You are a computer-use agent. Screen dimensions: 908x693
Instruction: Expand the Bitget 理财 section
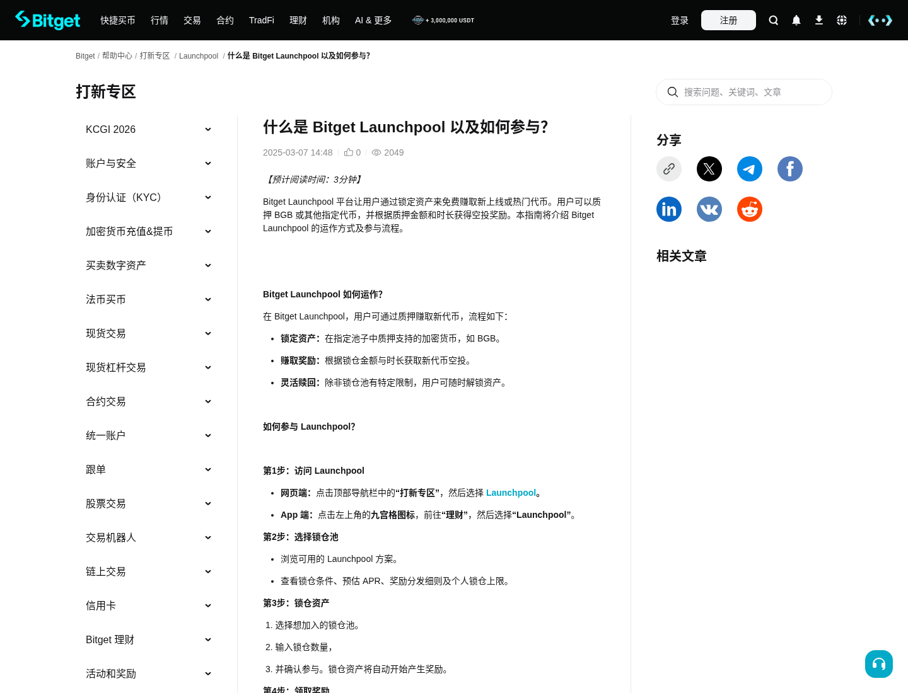point(149,639)
